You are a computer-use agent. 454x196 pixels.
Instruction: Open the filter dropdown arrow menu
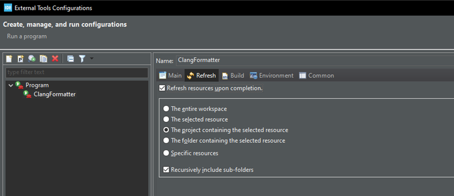point(91,59)
